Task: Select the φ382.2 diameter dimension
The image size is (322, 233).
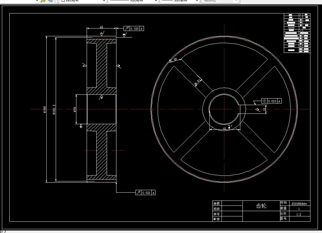Action: (x=54, y=109)
